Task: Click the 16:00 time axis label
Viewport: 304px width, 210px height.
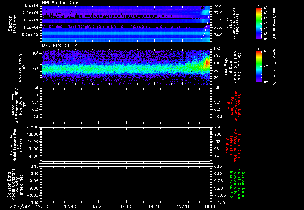Action: [x=210, y=206]
